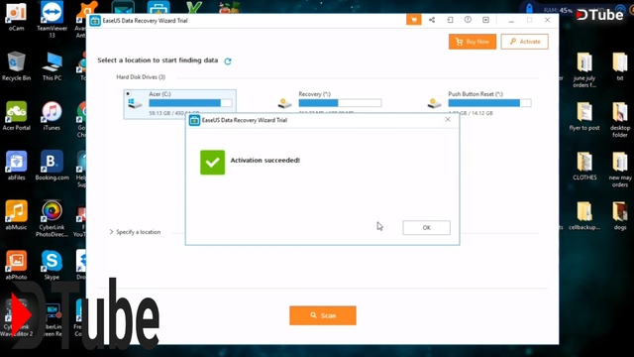The width and height of the screenshot is (634, 357).
Task: Open the oCam desktop icon
Action: coord(16,17)
